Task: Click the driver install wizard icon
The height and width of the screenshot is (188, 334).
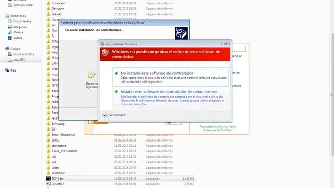Action: (x=181, y=33)
